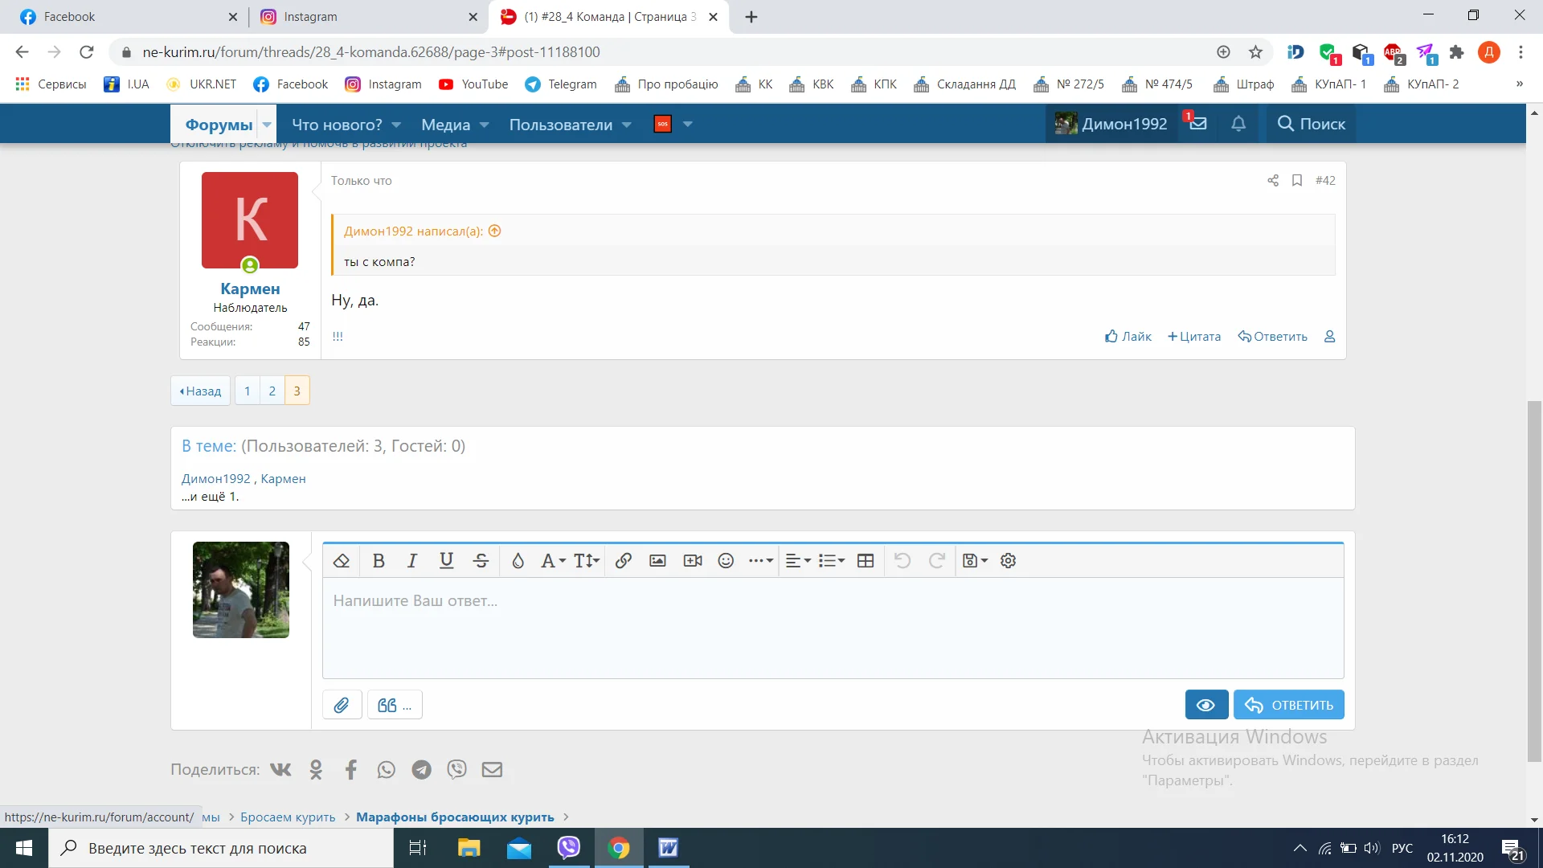Open the smiley emoji picker

coord(726,561)
